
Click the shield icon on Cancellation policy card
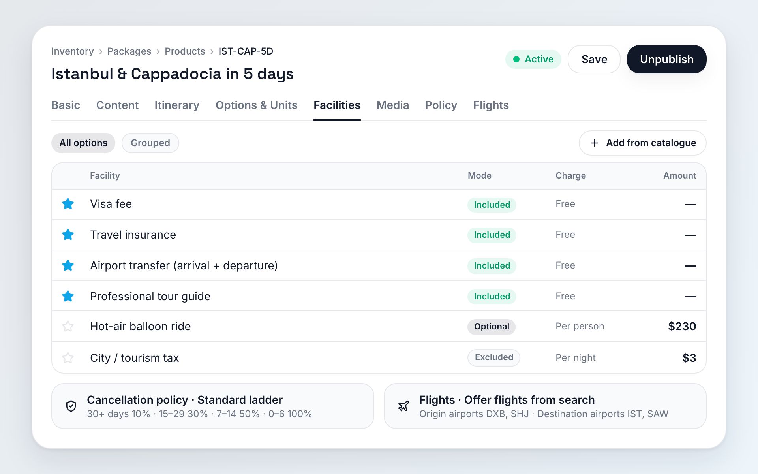click(x=71, y=406)
